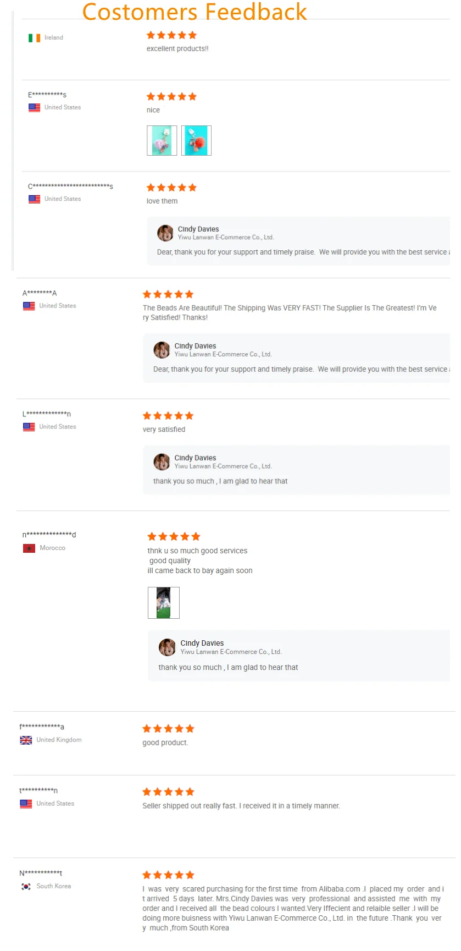This screenshot has height=951, width=461.
Task: Click the United Kingdom flag icon
Action: tap(26, 740)
